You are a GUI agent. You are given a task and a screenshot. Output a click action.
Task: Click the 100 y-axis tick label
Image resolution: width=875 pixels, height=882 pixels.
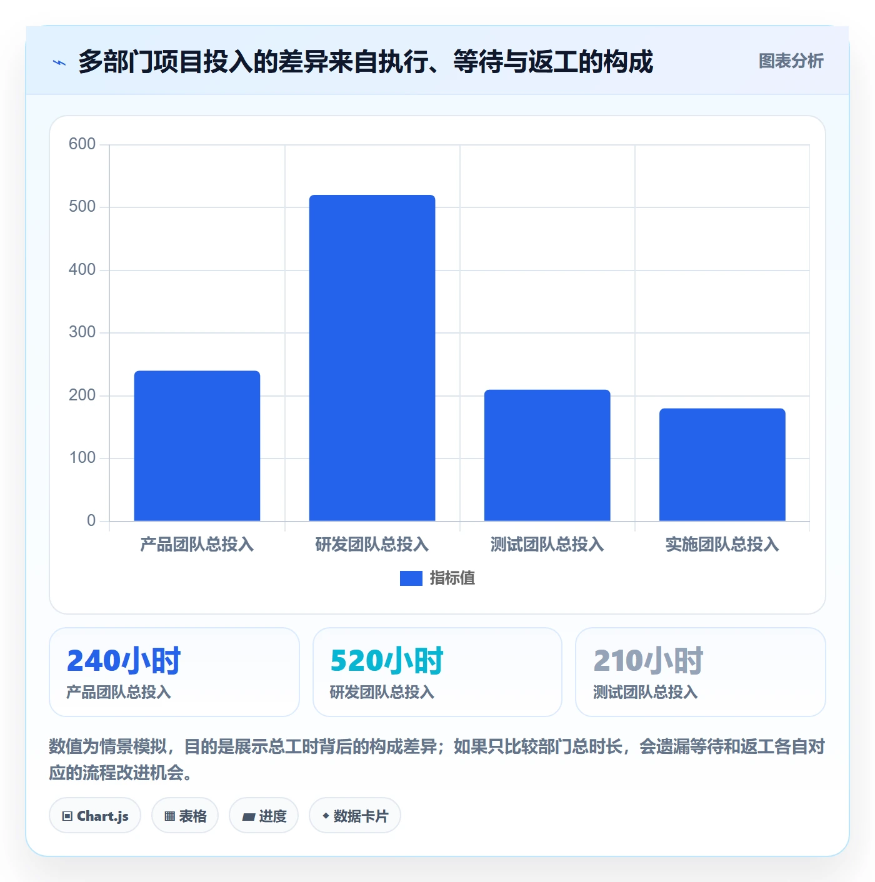point(82,458)
